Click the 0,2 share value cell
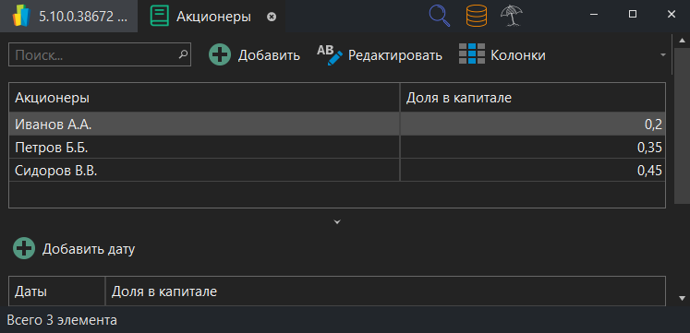Viewport: 690px width, 333px height. pyautogui.click(x=532, y=124)
